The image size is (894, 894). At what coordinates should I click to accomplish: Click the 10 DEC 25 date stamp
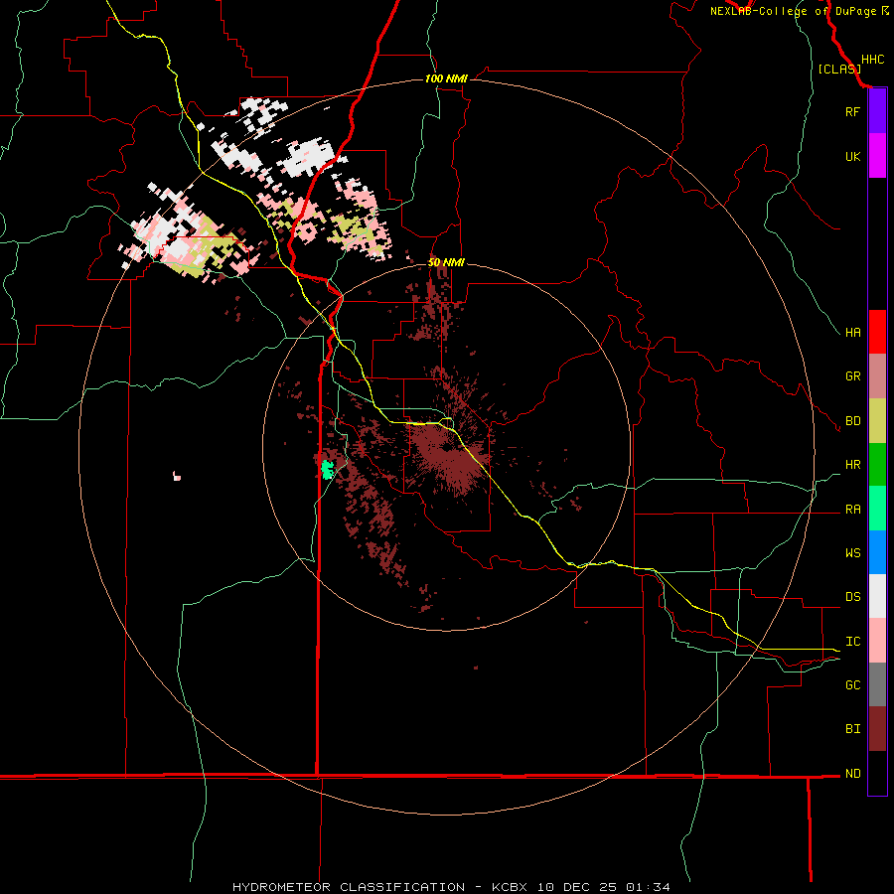[576, 887]
